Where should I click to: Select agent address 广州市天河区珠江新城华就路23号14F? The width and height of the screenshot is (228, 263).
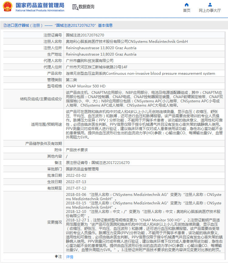click(x=97, y=67)
